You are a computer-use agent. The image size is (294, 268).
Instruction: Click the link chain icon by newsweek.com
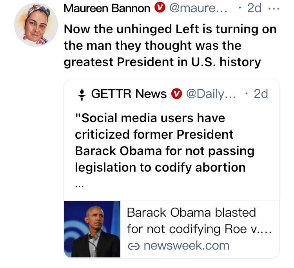click(x=134, y=246)
